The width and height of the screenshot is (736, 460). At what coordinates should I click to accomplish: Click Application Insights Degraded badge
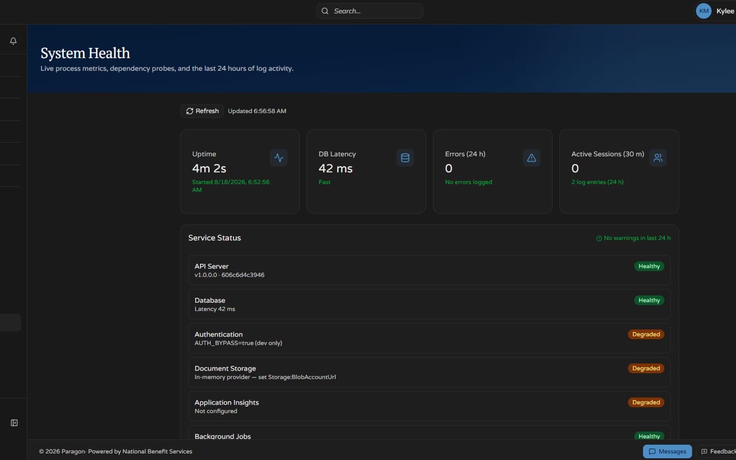pos(646,402)
